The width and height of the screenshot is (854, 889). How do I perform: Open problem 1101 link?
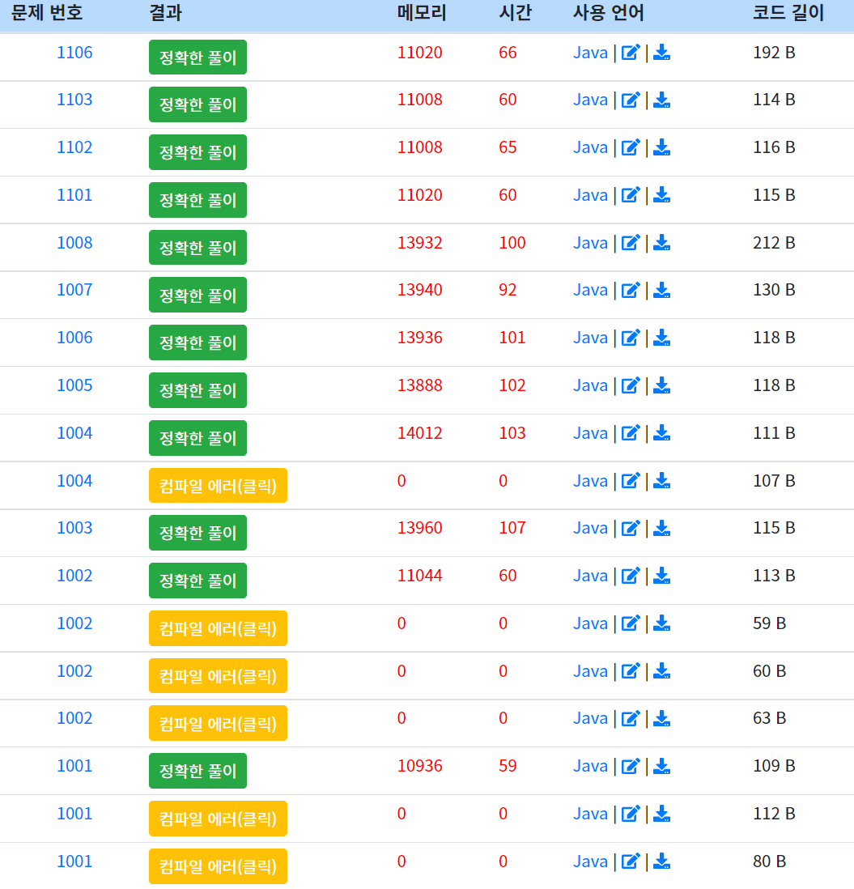74,195
